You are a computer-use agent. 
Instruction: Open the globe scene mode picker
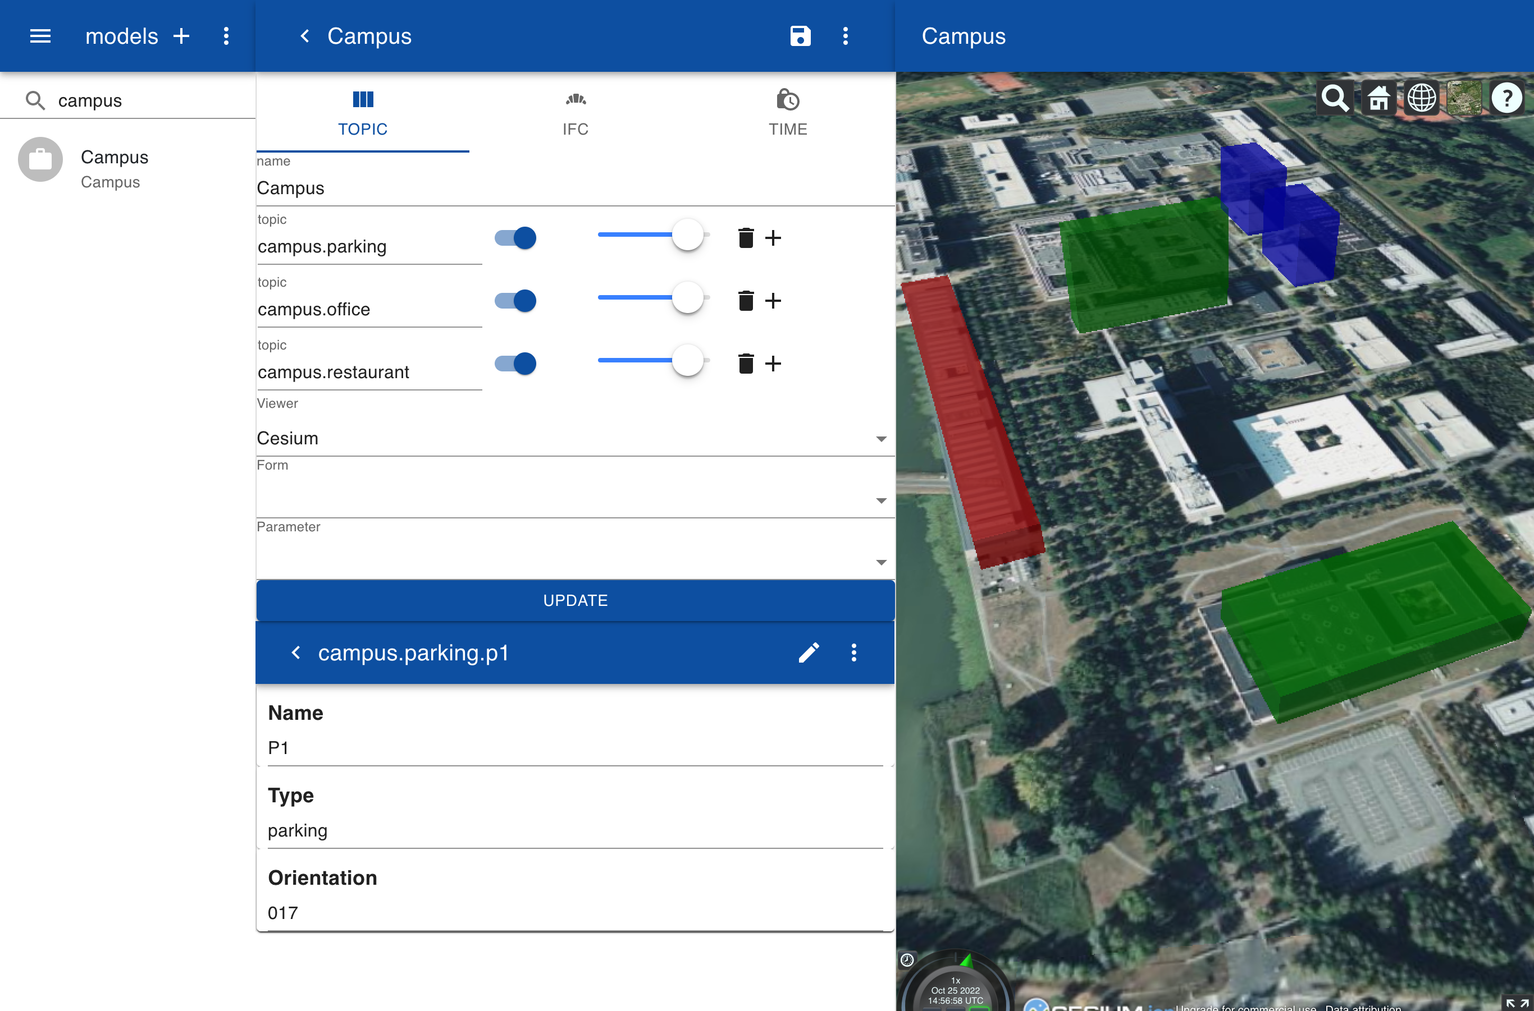click(x=1421, y=98)
